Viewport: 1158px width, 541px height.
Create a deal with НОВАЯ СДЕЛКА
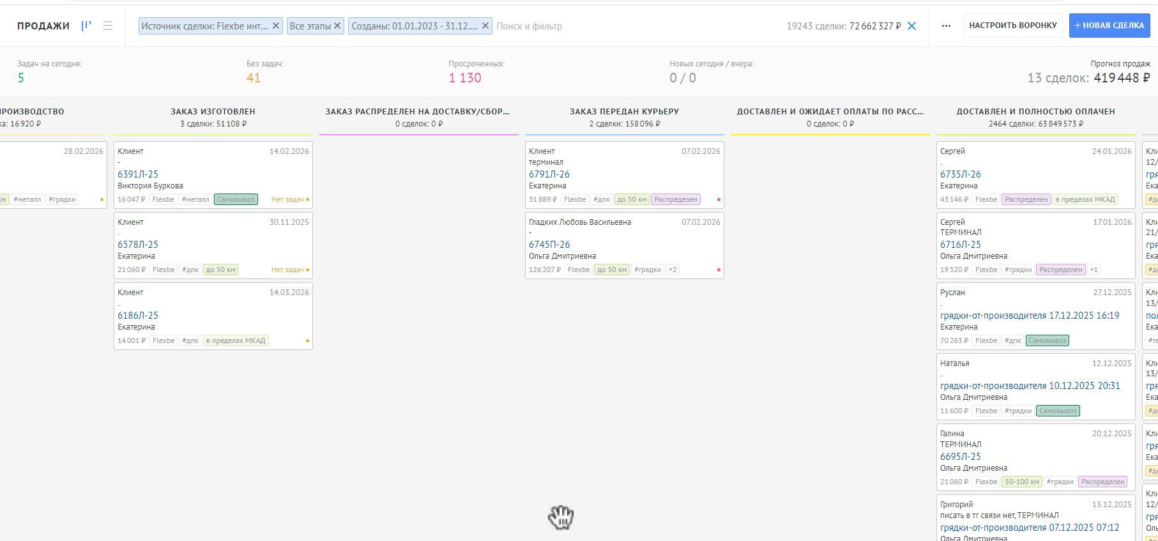(x=1109, y=26)
